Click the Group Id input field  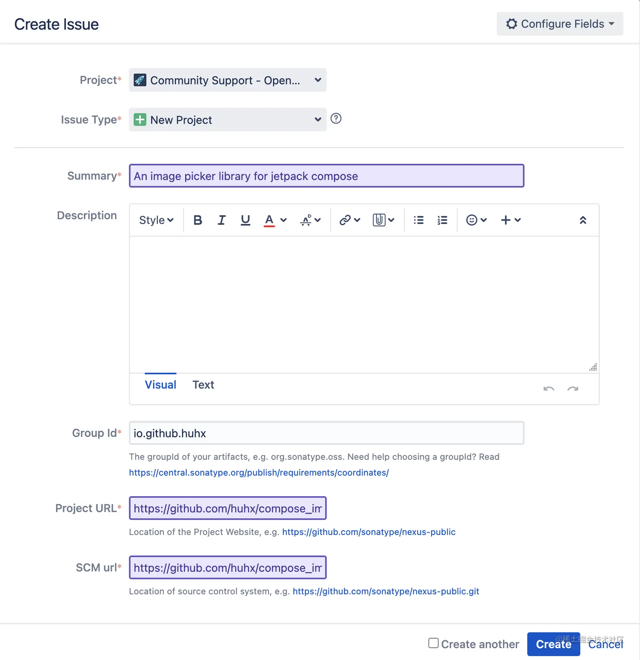point(326,433)
